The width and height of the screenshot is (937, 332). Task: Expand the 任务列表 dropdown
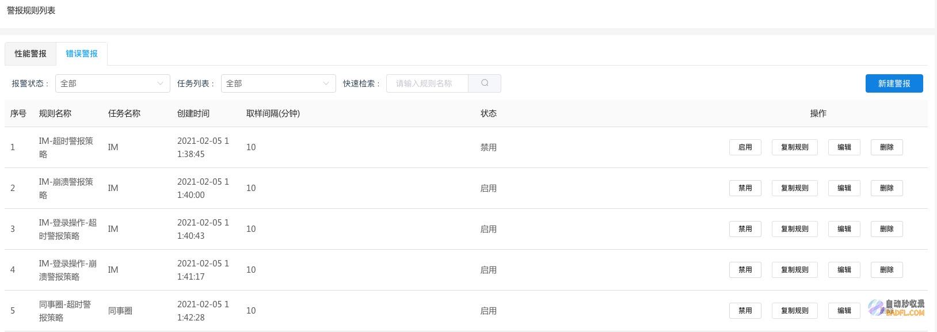point(279,83)
